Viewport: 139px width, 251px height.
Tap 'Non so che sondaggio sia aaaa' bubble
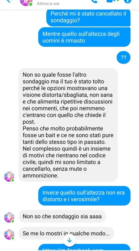coord(62,216)
